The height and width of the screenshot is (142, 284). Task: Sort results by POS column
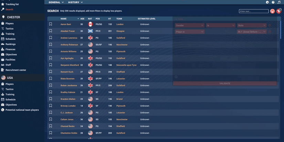[98, 19]
